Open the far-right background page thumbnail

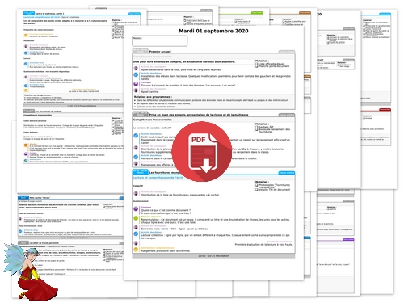coord(379,99)
